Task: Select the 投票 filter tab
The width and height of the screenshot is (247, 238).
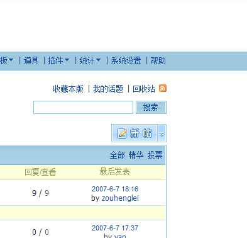Action: coord(155,155)
